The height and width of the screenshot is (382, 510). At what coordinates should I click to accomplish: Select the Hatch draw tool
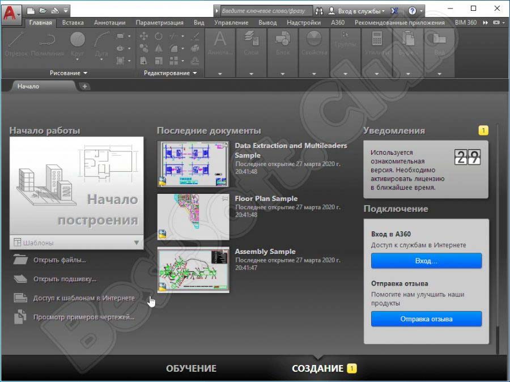coord(120,61)
